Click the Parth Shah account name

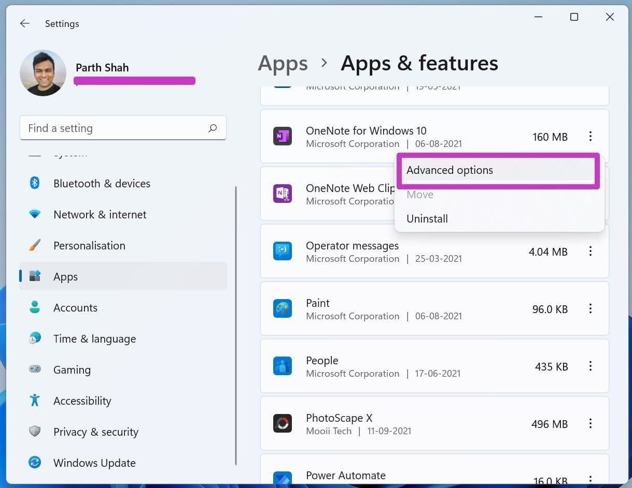tap(102, 68)
